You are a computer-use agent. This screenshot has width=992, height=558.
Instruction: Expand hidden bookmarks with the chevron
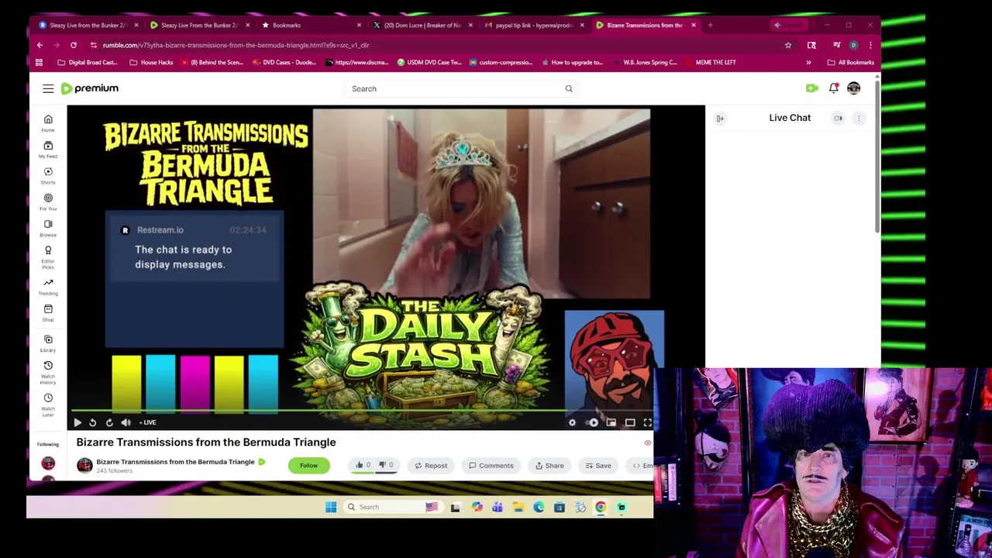click(808, 62)
